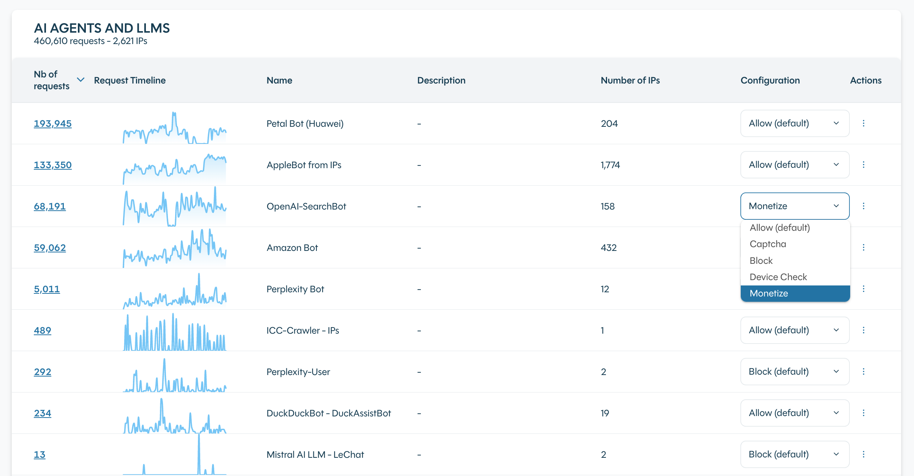Viewport: 914px width, 476px height.
Task: Toggle sort order on Nb of requests column
Action: tap(80, 80)
